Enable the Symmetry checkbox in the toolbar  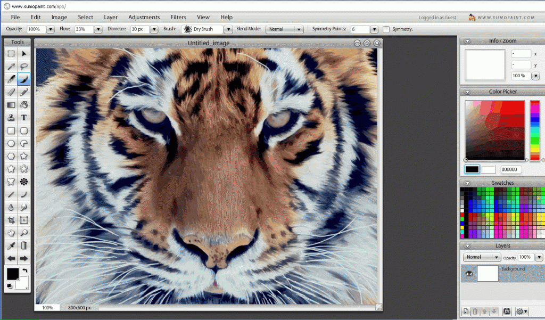(x=386, y=29)
